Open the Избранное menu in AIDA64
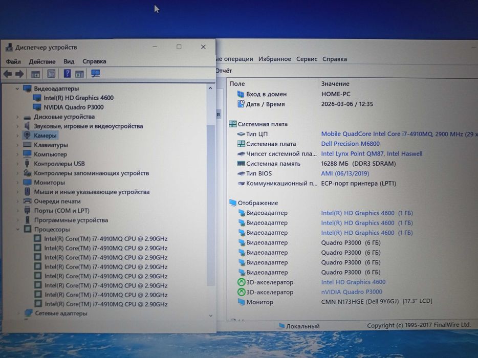 point(275,59)
